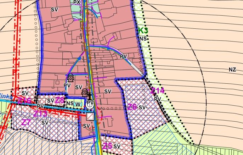The image size is (243, 155).
Task: Click the Z7 hatched zone label
Action: tap(26, 122)
